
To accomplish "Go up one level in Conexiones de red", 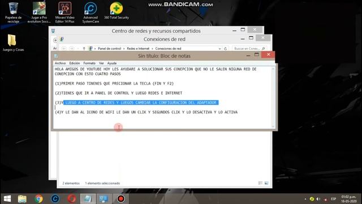I will pos(84,49).
